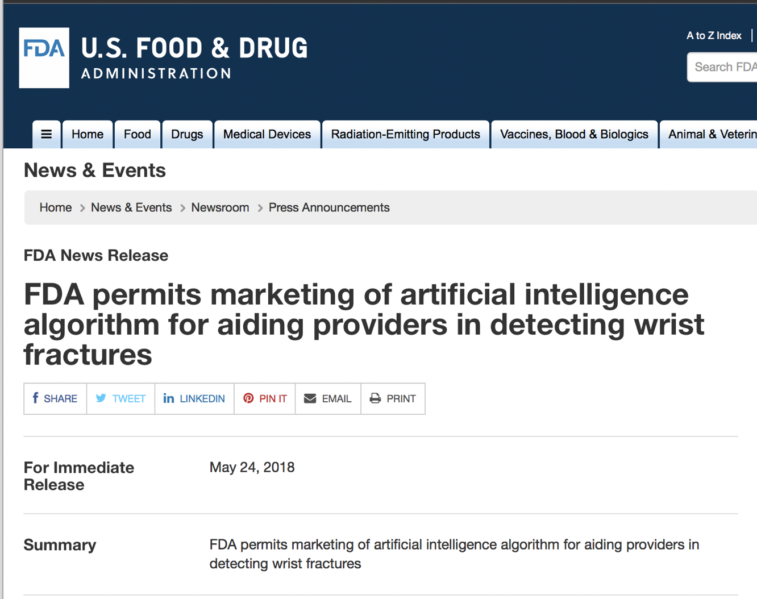Open Press Announcements breadcrumb link
This screenshot has width=757, height=599.
point(329,207)
